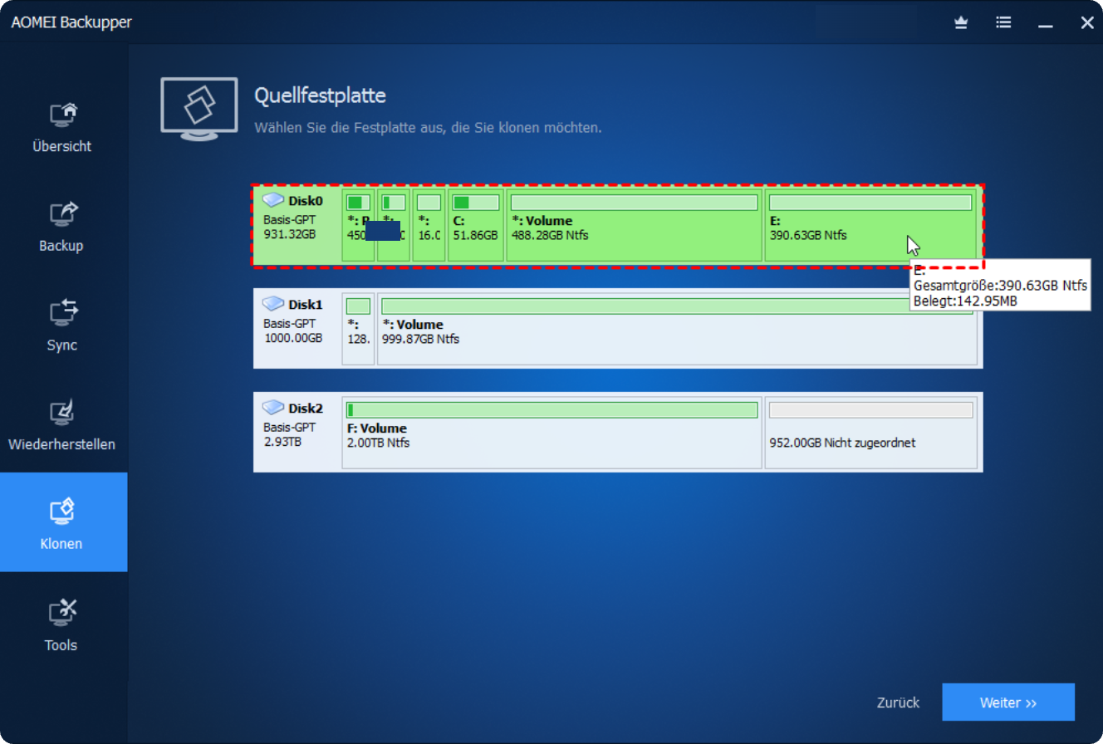Select Disk0 as source disk
The height and width of the screenshot is (744, 1103).
618,226
